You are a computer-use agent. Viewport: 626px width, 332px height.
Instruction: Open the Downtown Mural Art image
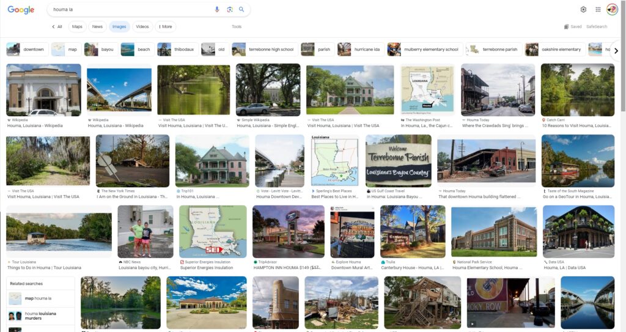point(352,232)
